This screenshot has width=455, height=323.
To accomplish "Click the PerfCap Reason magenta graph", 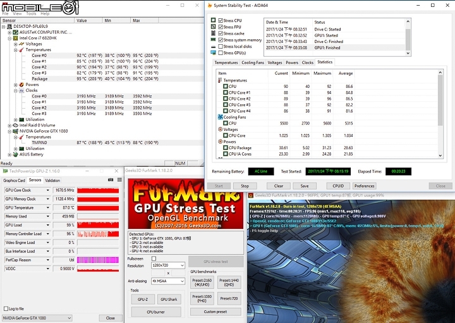I will click(98, 260).
